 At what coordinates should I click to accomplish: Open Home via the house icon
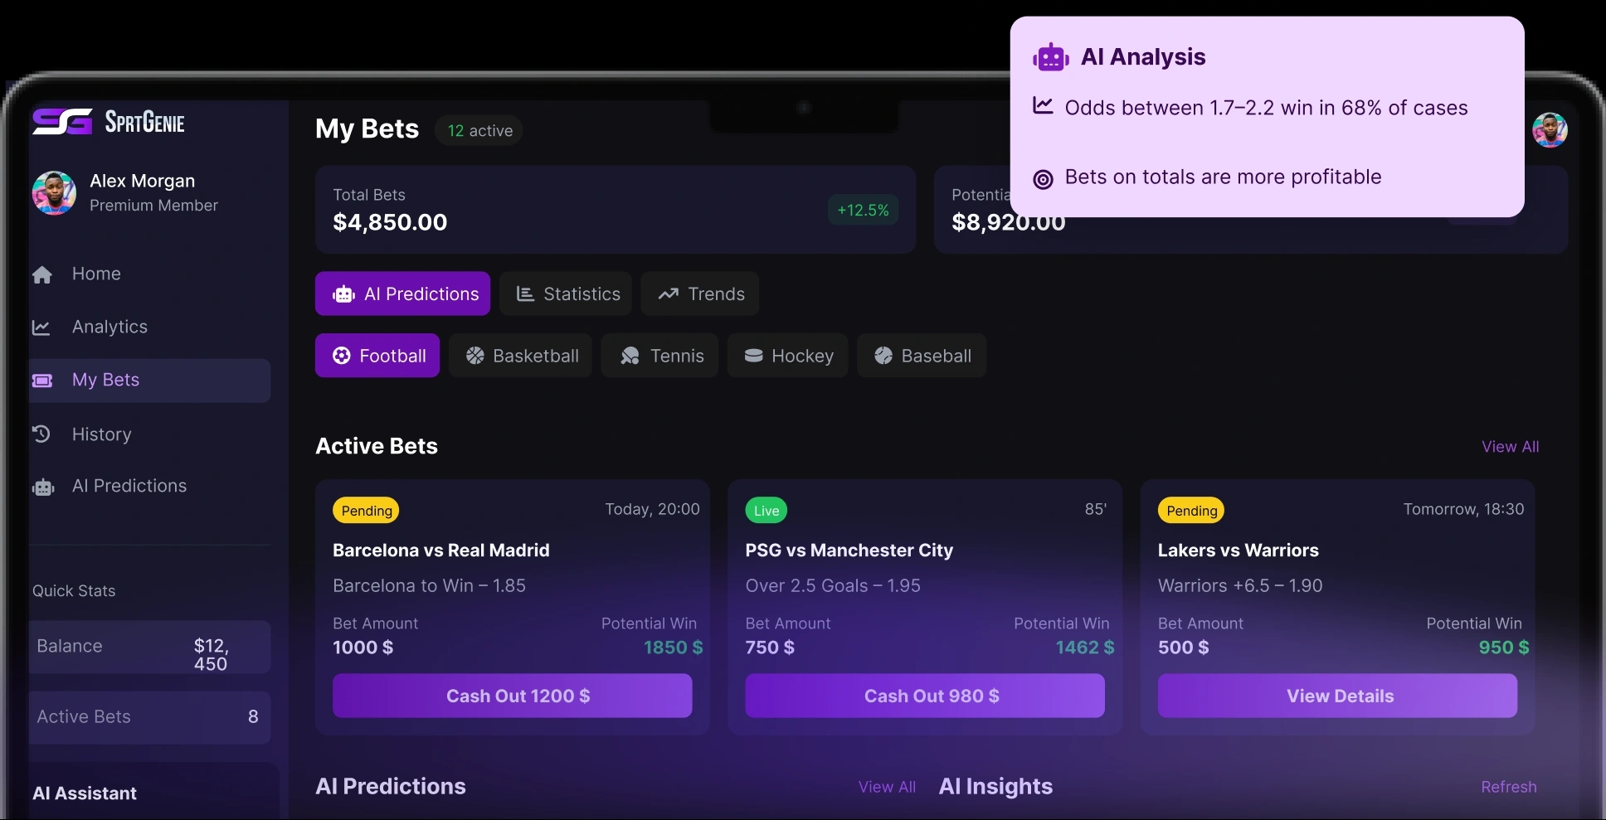click(42, 275)
